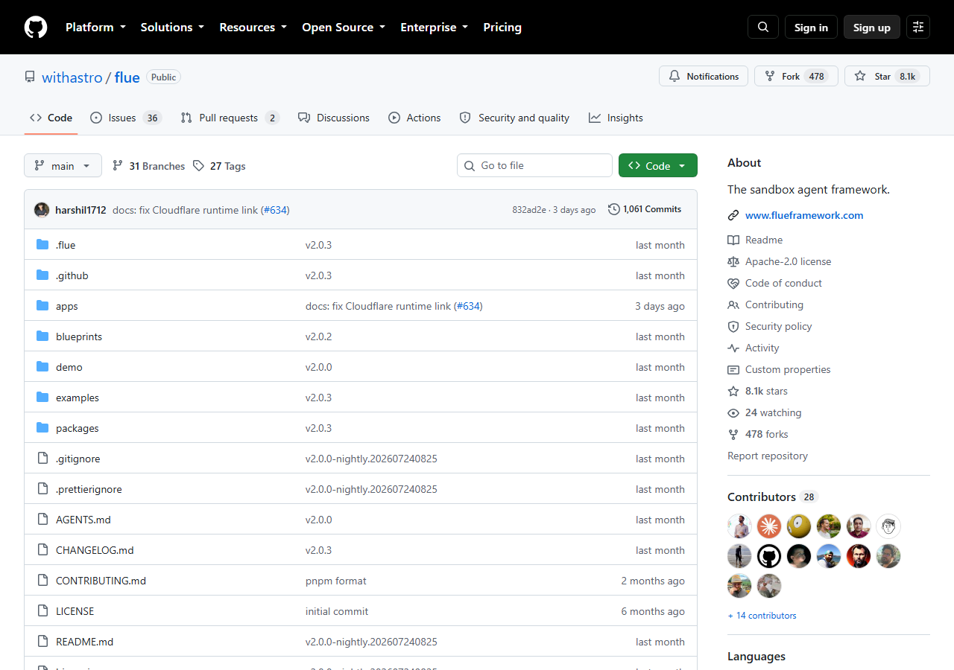
Task: Click the search magnifier icon in header
Action: (x=763, y=28)
